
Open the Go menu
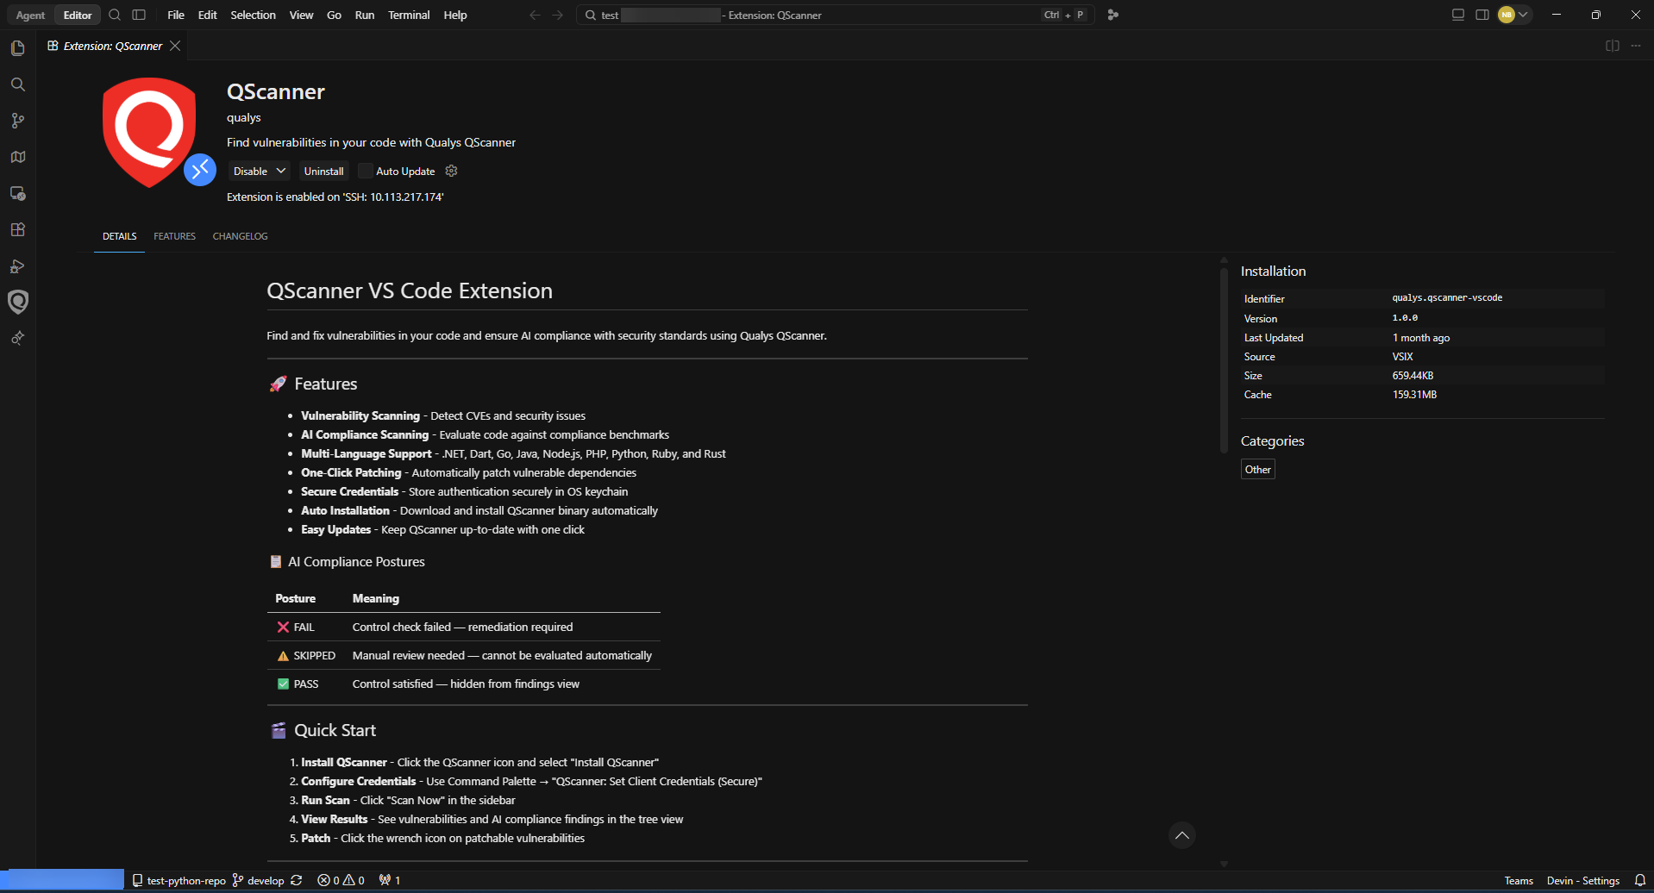[x=334, y=15]
